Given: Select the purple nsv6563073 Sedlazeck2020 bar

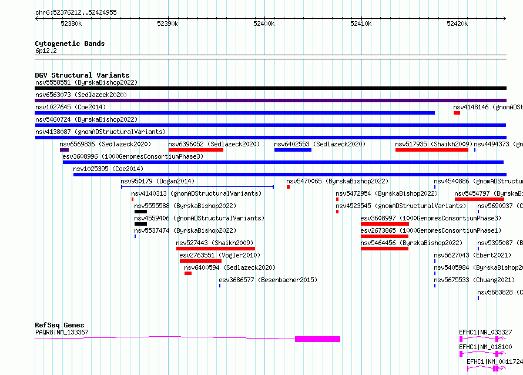Looking at the screenshot, I should click(270, 101).
